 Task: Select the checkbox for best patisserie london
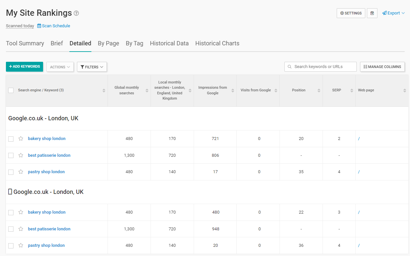(x=11, y=155)
